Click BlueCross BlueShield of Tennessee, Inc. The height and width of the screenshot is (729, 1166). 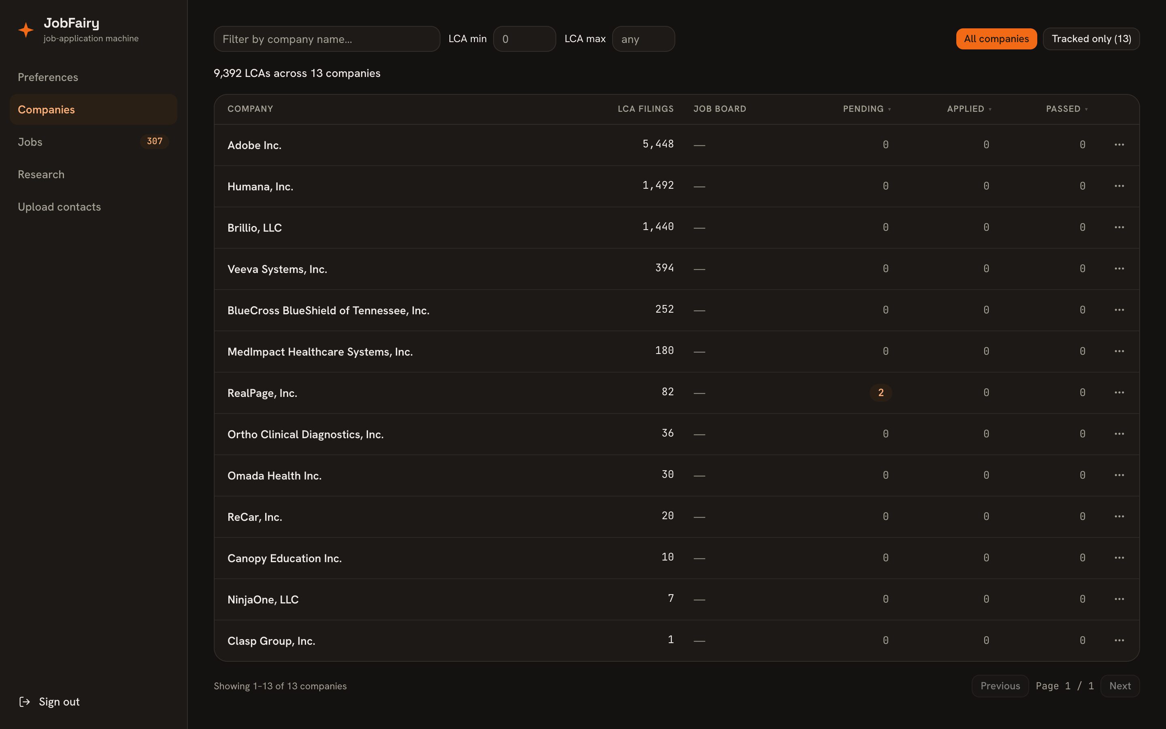(328, 311)
